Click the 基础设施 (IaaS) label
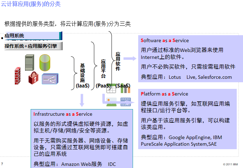 pos(82,76)
